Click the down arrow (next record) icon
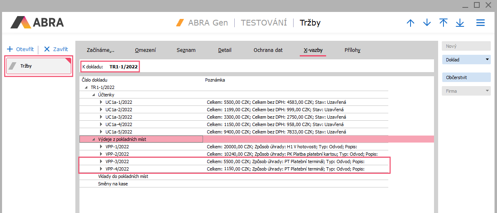Screen dimensions: 497x213 click(427, 23)
